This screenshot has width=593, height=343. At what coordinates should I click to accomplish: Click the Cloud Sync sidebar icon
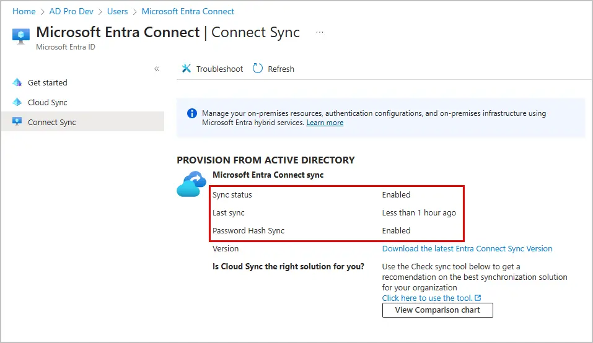pyautogui.click(x=17, y=102)
